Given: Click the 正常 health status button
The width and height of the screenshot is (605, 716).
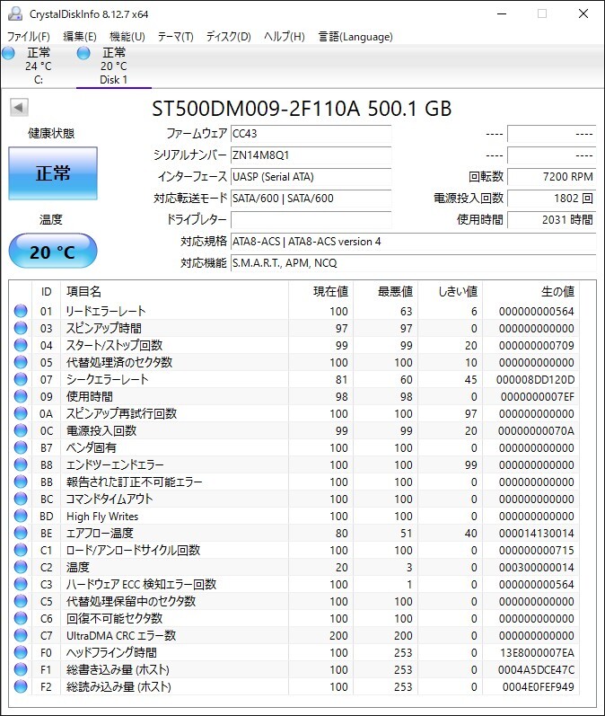Looking at the screenshot, I should tap(53, 173).
